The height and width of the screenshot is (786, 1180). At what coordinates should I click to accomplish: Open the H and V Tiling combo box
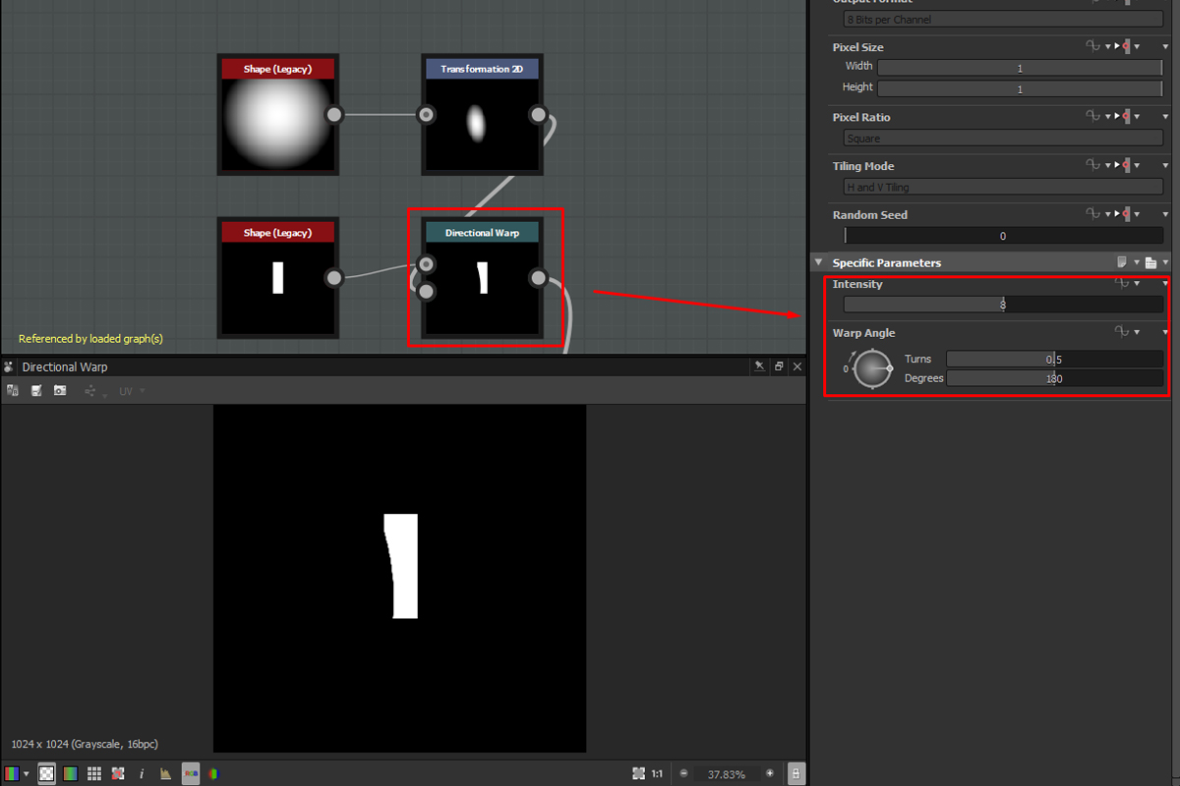(1003, 187)
